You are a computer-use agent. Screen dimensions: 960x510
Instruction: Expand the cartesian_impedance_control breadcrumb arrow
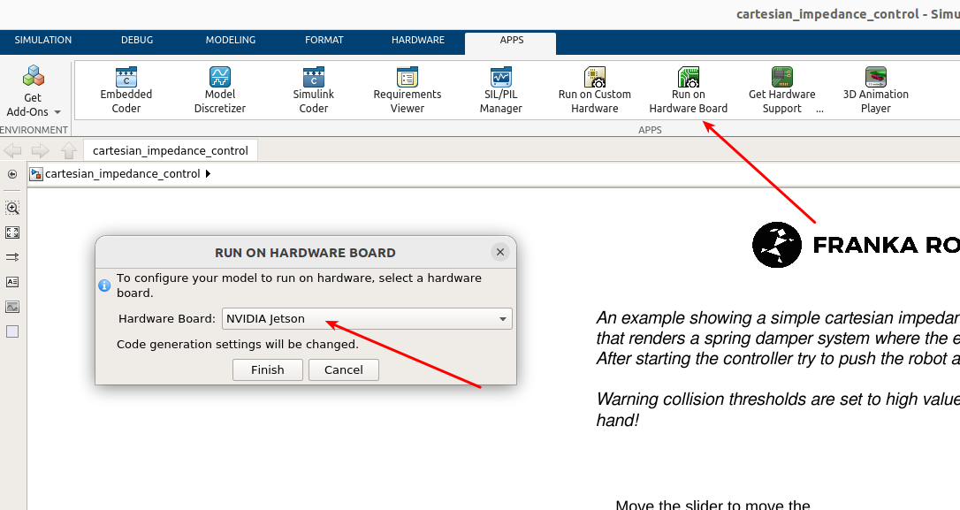(208, 174)
